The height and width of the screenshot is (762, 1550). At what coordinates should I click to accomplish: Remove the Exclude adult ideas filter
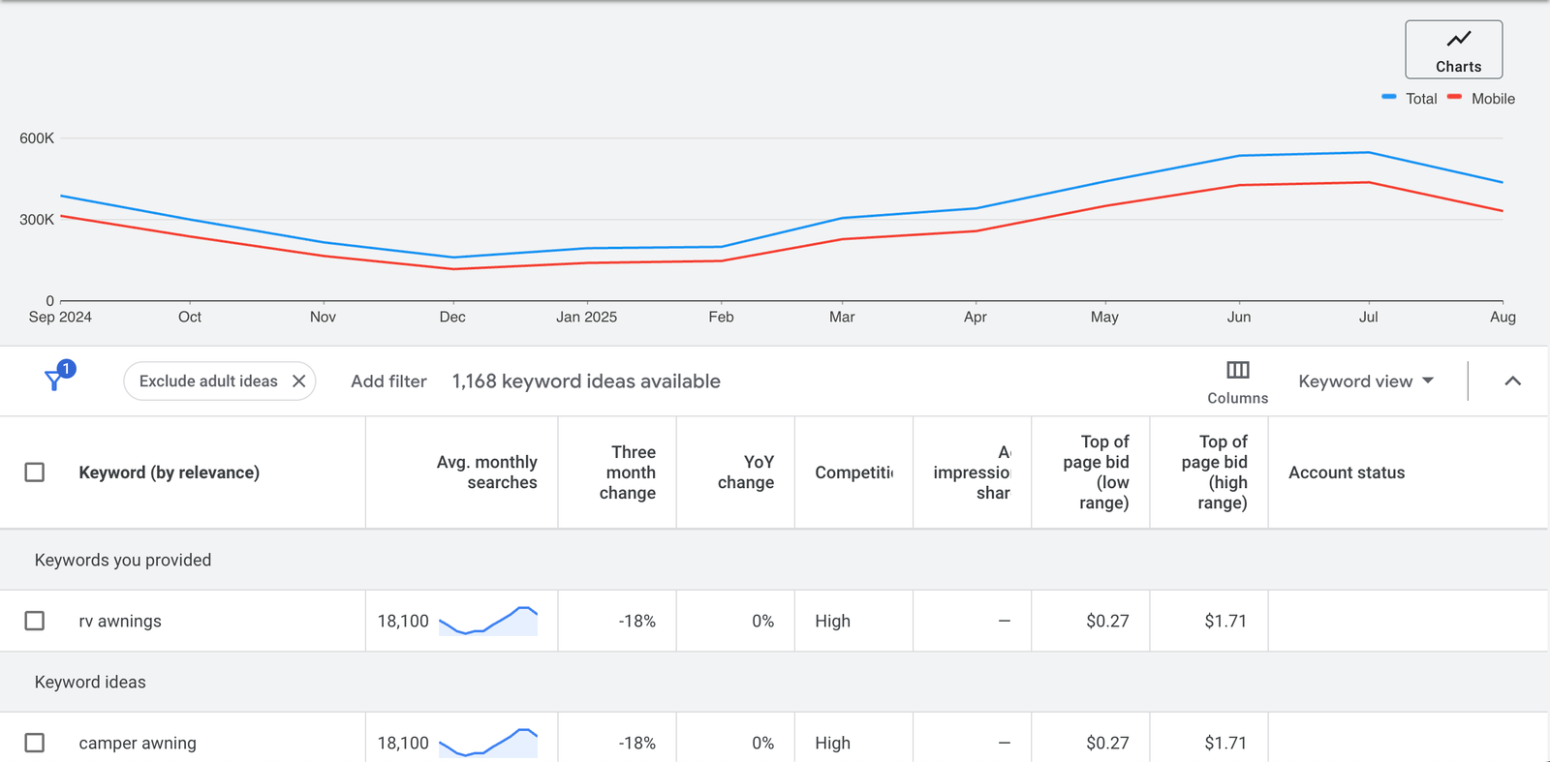coord(299,381)
